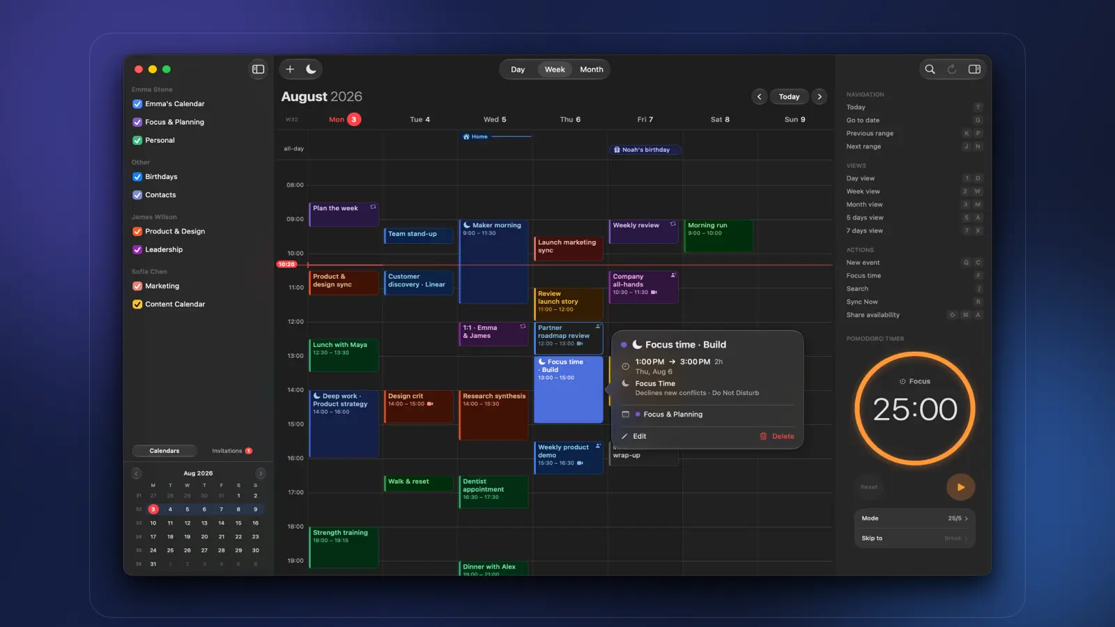Viewport: 1115px width, 627px height.
Task: Choose 5 days view command
Action: click(x=914, y=218)
